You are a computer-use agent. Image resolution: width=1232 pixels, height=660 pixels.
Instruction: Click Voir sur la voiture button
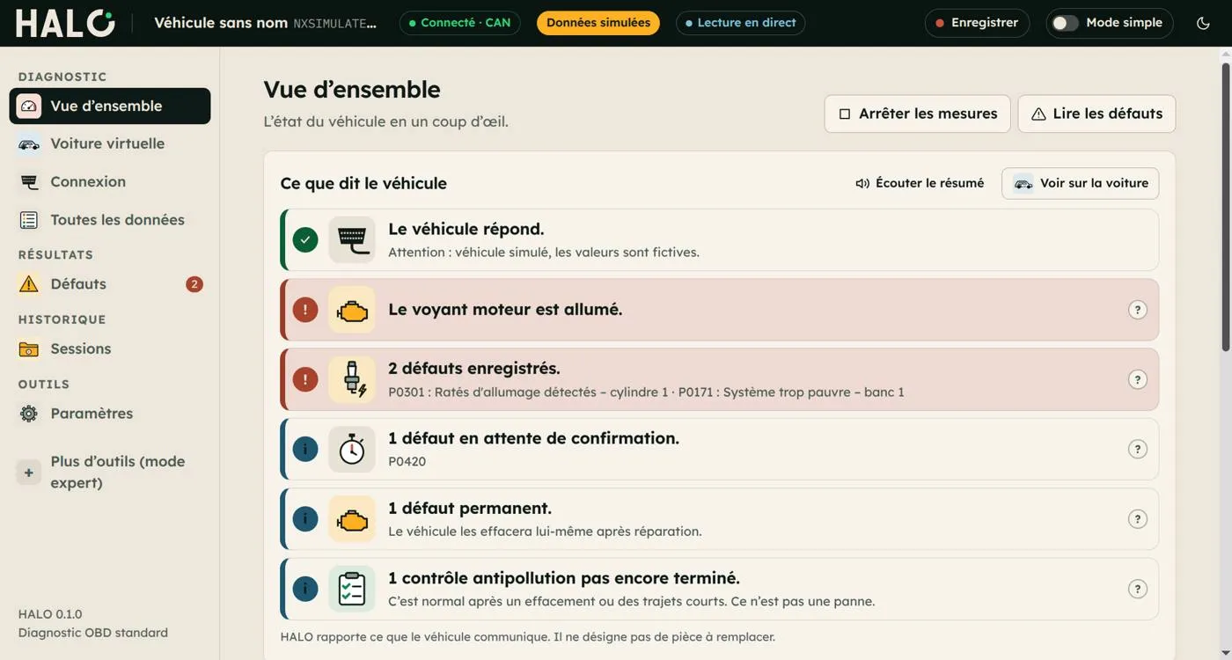[1080, 183]
